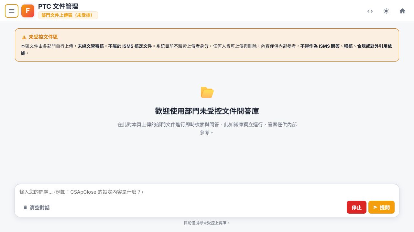
Task: Click the welcome description paragraph text
Action: [x=207, y=128]
